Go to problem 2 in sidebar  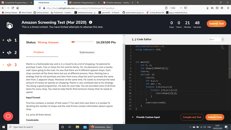(10, 53)
